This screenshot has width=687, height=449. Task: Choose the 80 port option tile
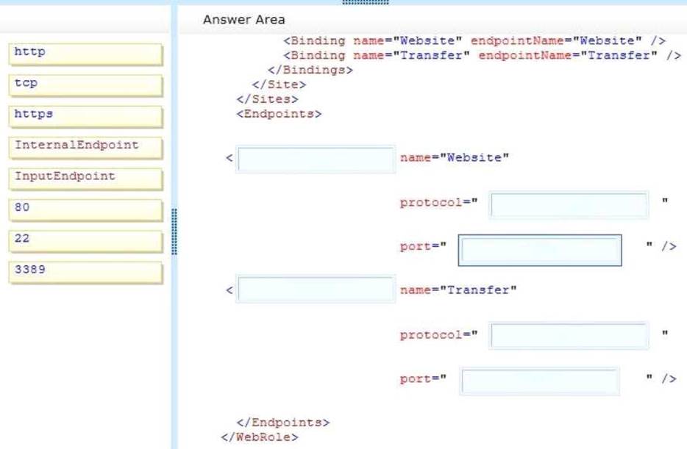click(86, 209)
